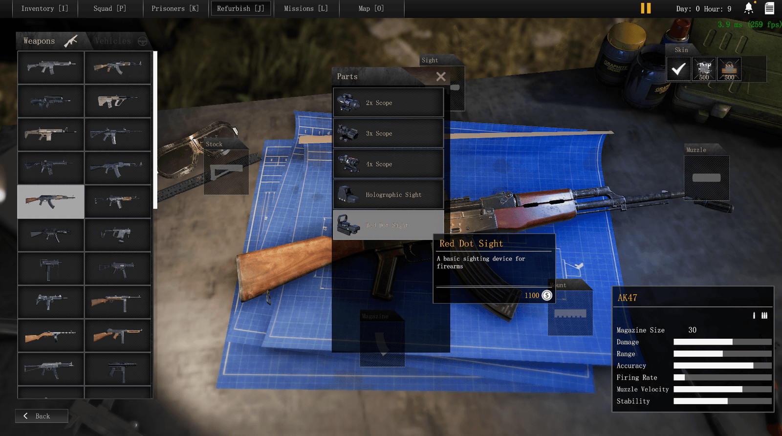Image resolution: width=782 pixels, height=436 pixels.
Task: Select the MAC-10 machine pistol thumbnail
Action: (51, 268)
